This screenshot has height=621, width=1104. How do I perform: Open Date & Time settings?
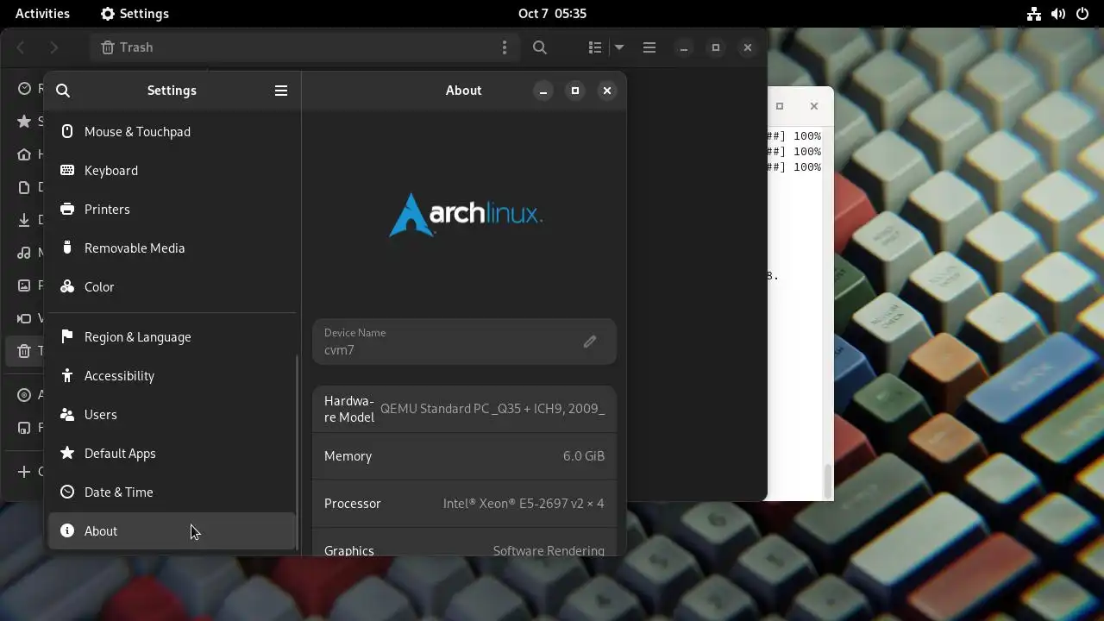point(172,492)
